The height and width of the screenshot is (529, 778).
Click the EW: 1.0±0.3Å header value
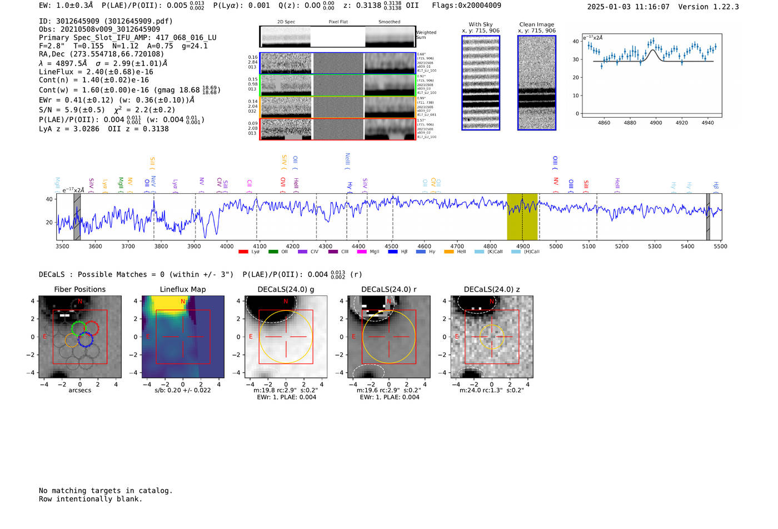[66, 6]
